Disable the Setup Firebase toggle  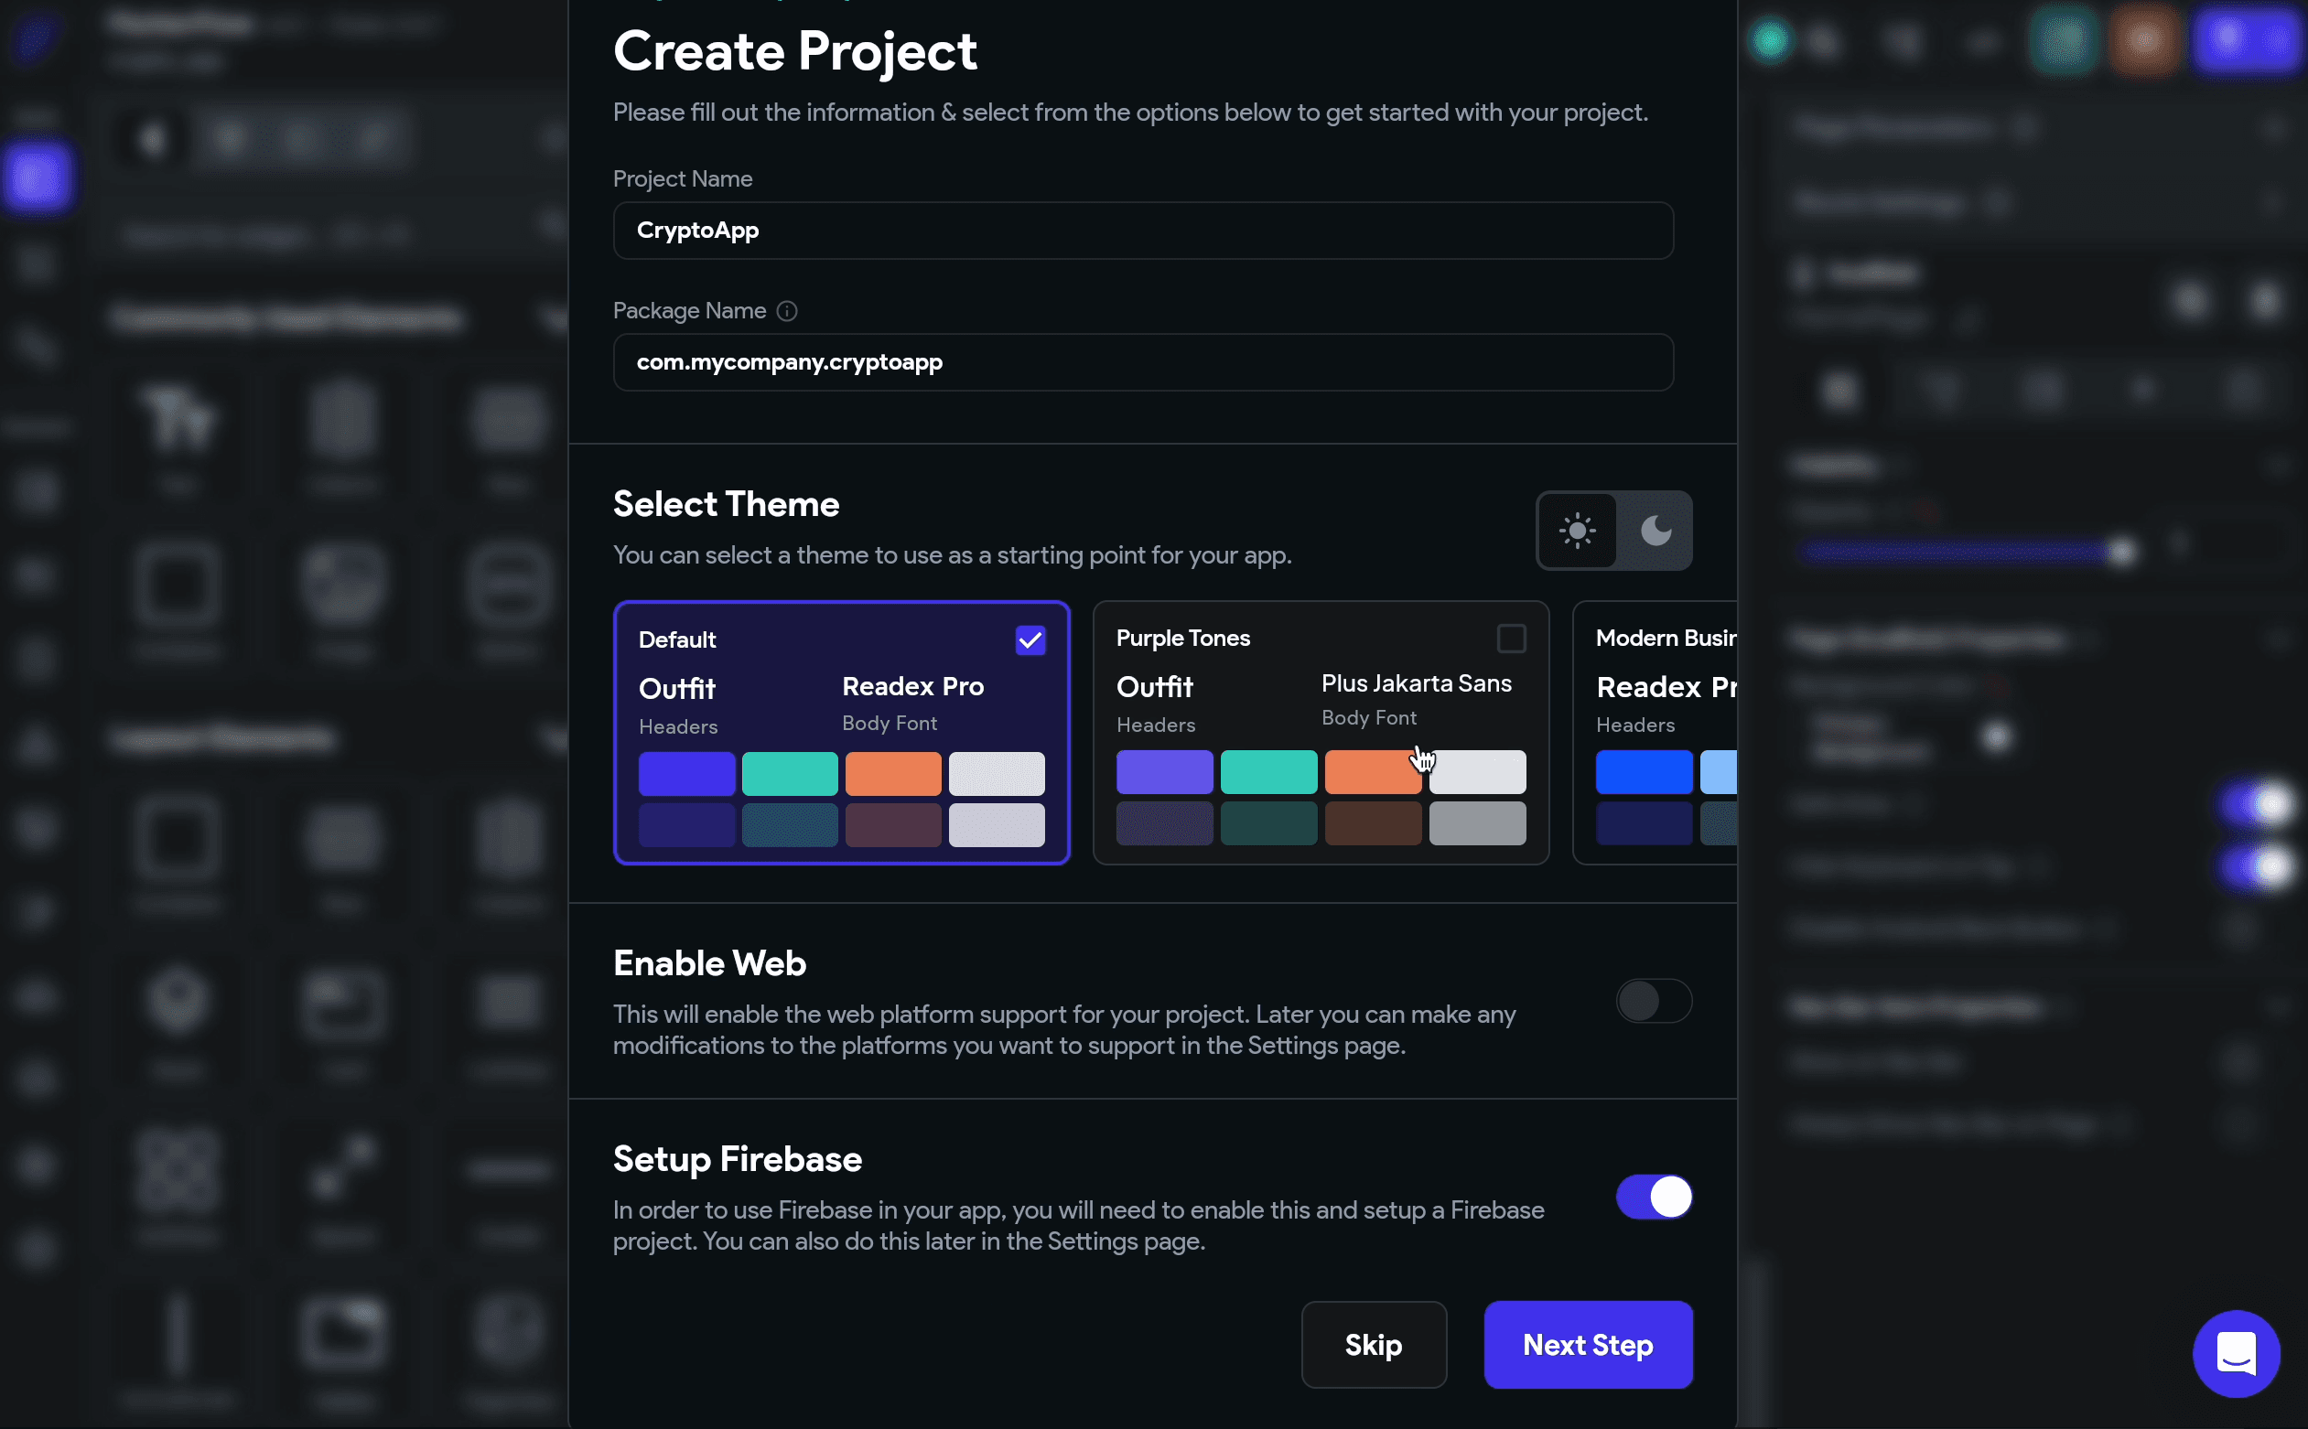1652,1197
